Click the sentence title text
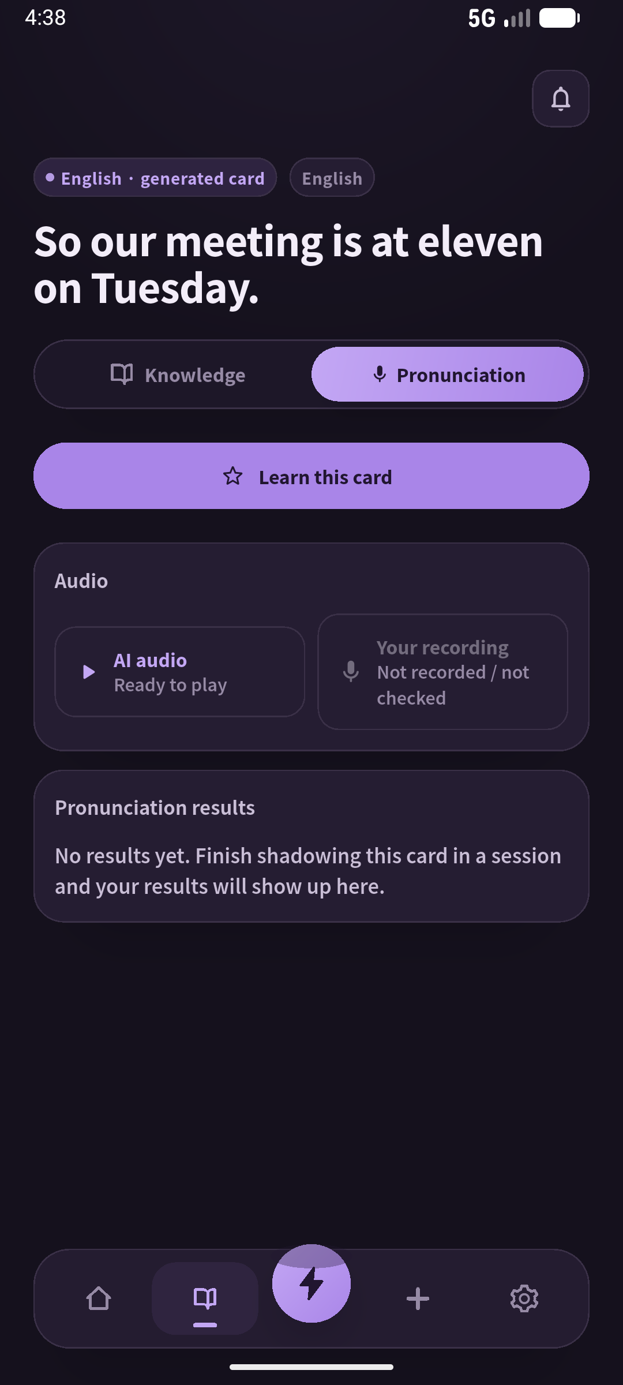 point(288,264)
